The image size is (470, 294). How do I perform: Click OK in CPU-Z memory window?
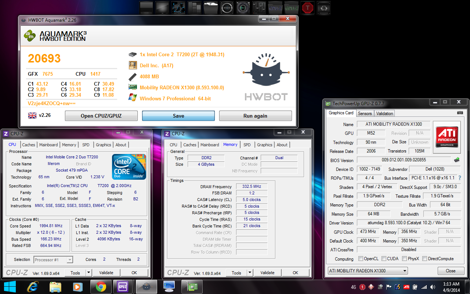[x=295, y=273]
